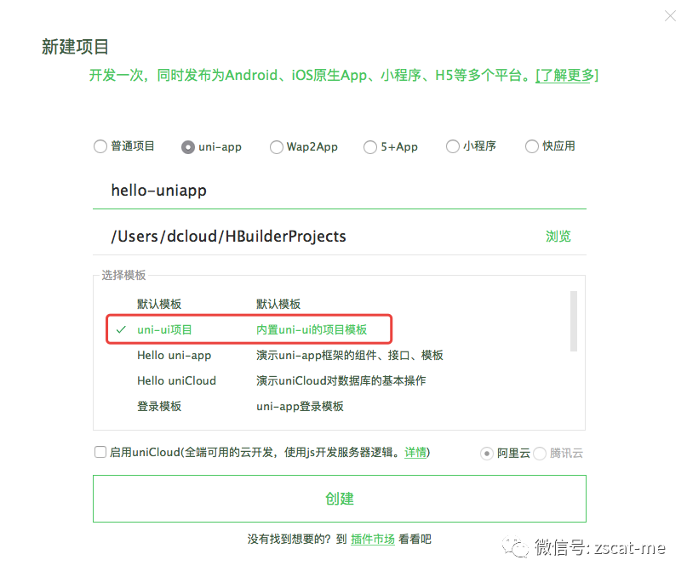The height and width of the screenshot is (577, 687).
Task: Switch cloud provider to 腾讯云
Action: (x=539, y=453)
